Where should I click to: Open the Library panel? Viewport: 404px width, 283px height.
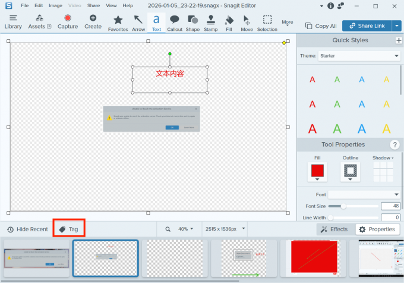point(13,22)
